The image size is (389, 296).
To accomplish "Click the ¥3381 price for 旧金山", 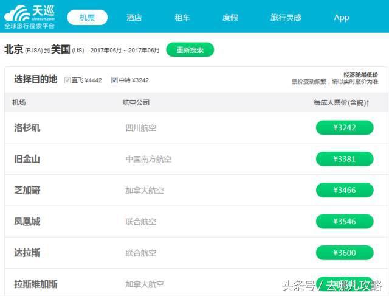I will [x=345, y=159].
